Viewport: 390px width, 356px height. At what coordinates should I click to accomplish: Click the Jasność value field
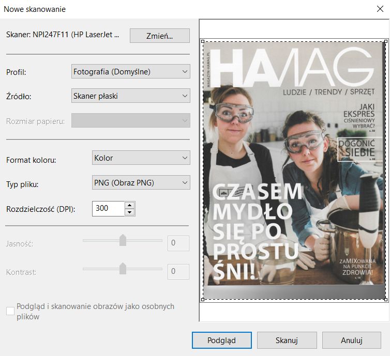click(178, 243)
